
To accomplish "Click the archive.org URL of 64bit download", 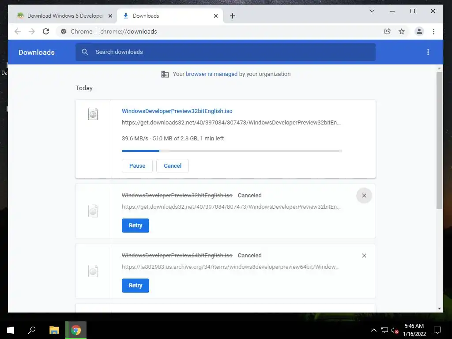I will click(x=230, y=267).
